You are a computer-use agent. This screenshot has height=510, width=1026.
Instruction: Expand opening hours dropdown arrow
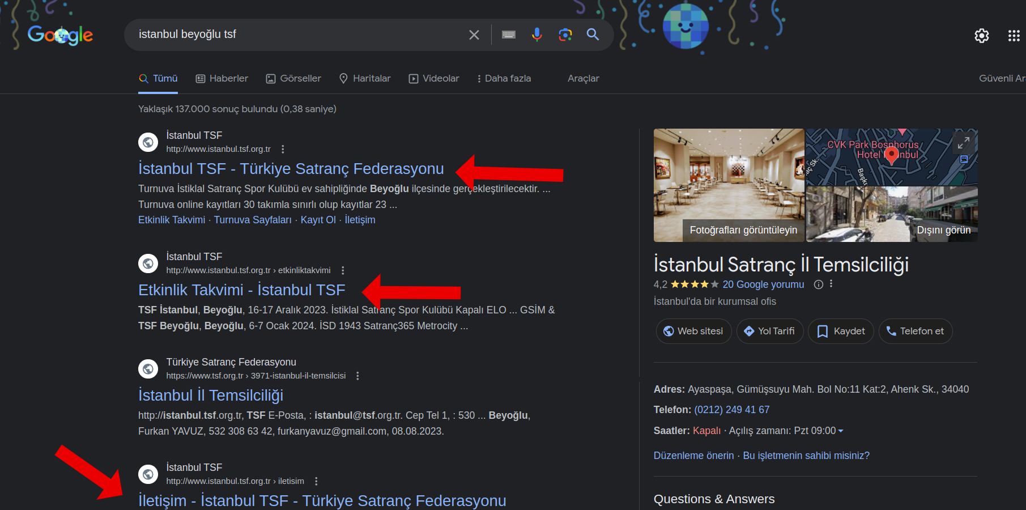pos(841,431)
